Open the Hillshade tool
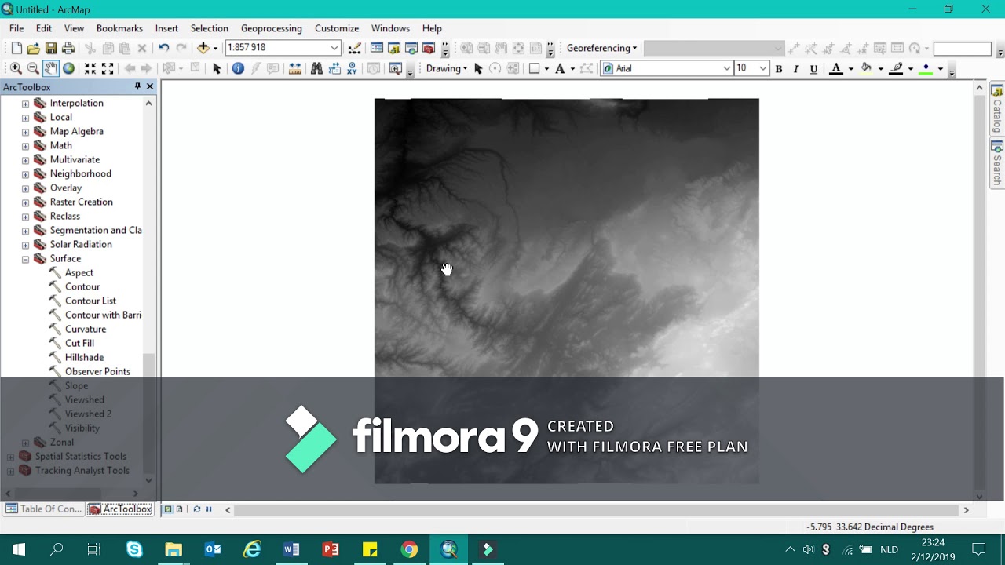This screenshot has width=1005, height=565. 84,358
